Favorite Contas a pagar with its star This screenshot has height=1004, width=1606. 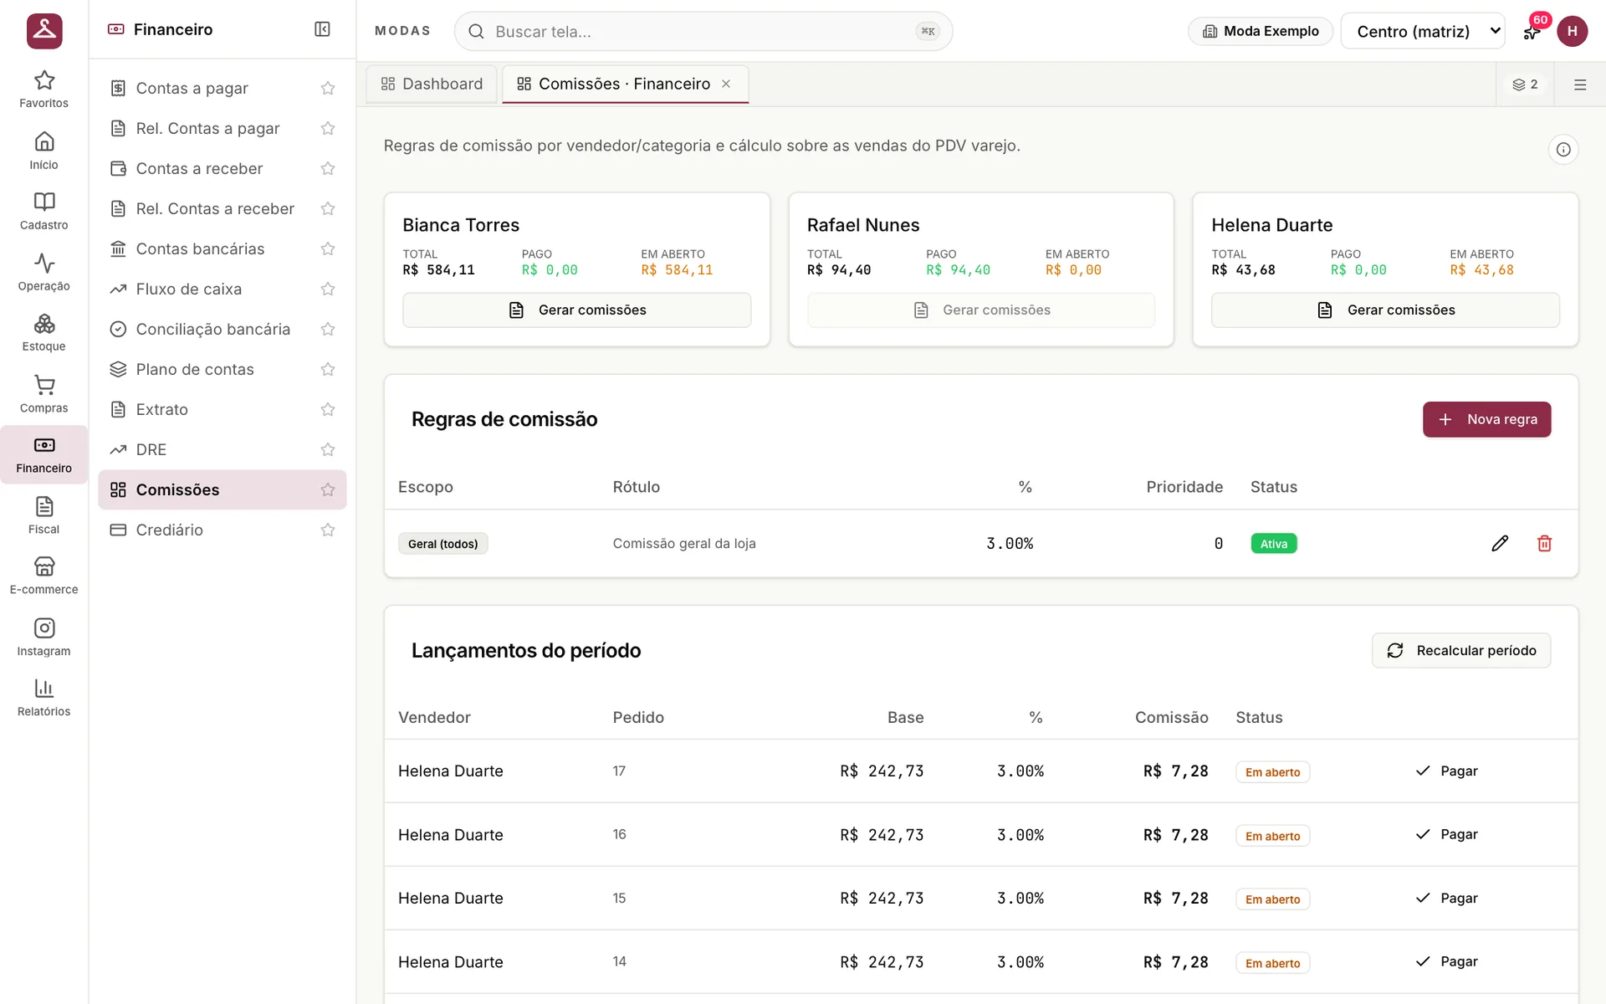tap(328, 89)
